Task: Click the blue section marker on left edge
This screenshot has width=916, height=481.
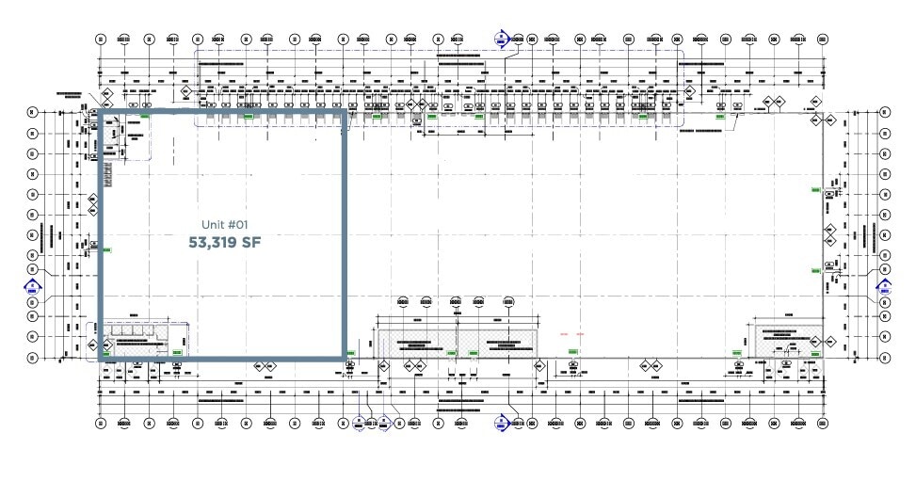Action: 31,286
